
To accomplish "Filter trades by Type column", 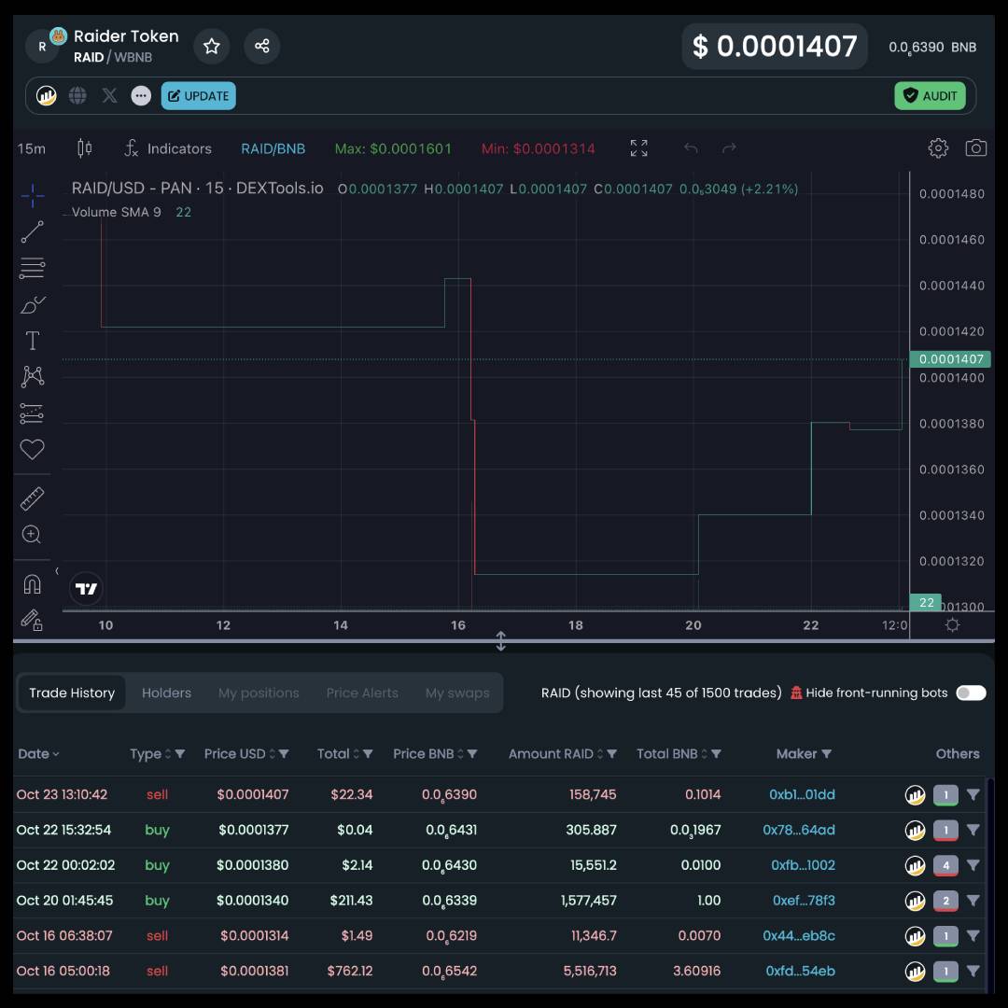I will pos(180,754).
